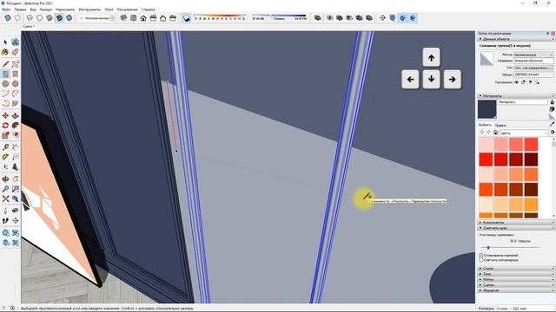Click the soften edges angle slider

coord(510,248)
